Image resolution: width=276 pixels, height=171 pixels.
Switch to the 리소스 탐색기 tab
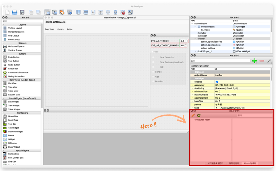tap(250, 163)
